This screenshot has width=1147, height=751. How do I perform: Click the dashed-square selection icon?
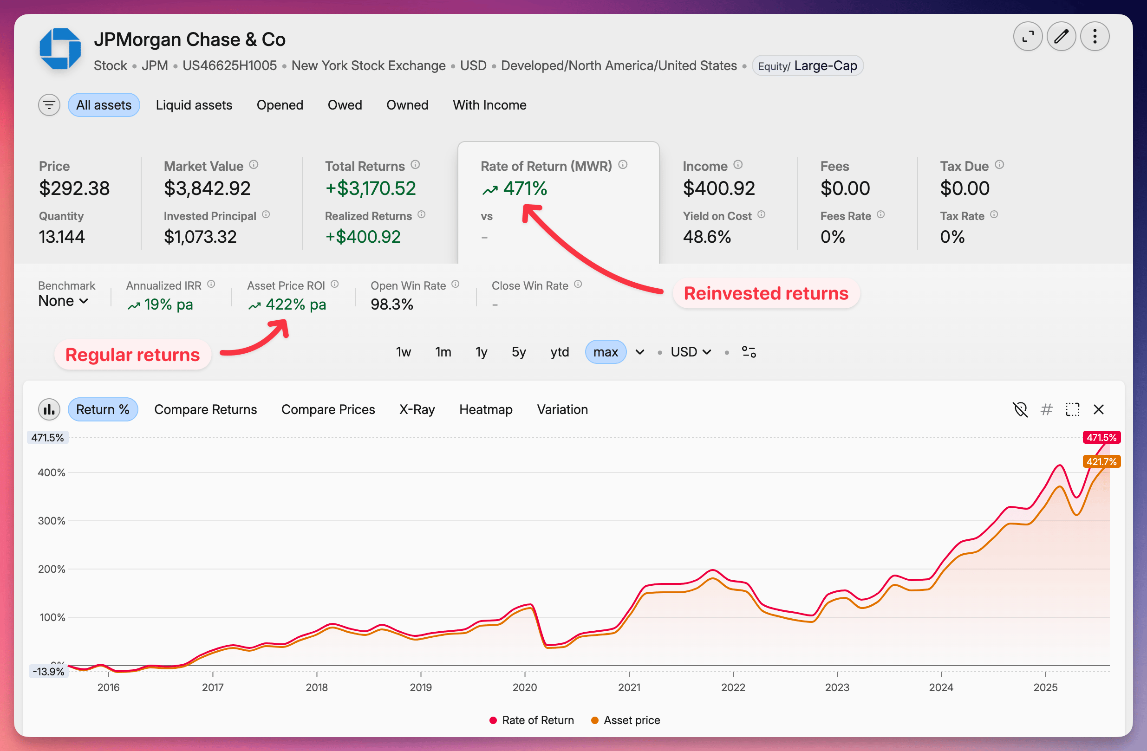click(x=1072, y=410)
